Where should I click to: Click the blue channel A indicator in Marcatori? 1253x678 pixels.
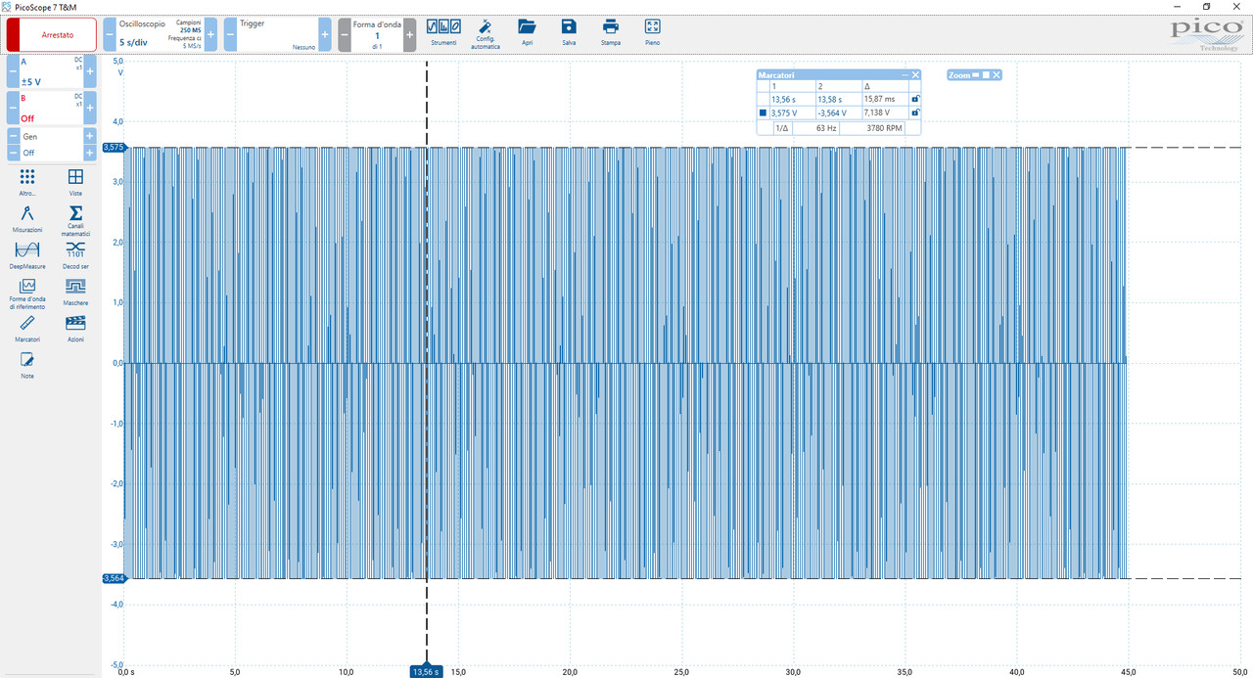click(x=764, y=113)
